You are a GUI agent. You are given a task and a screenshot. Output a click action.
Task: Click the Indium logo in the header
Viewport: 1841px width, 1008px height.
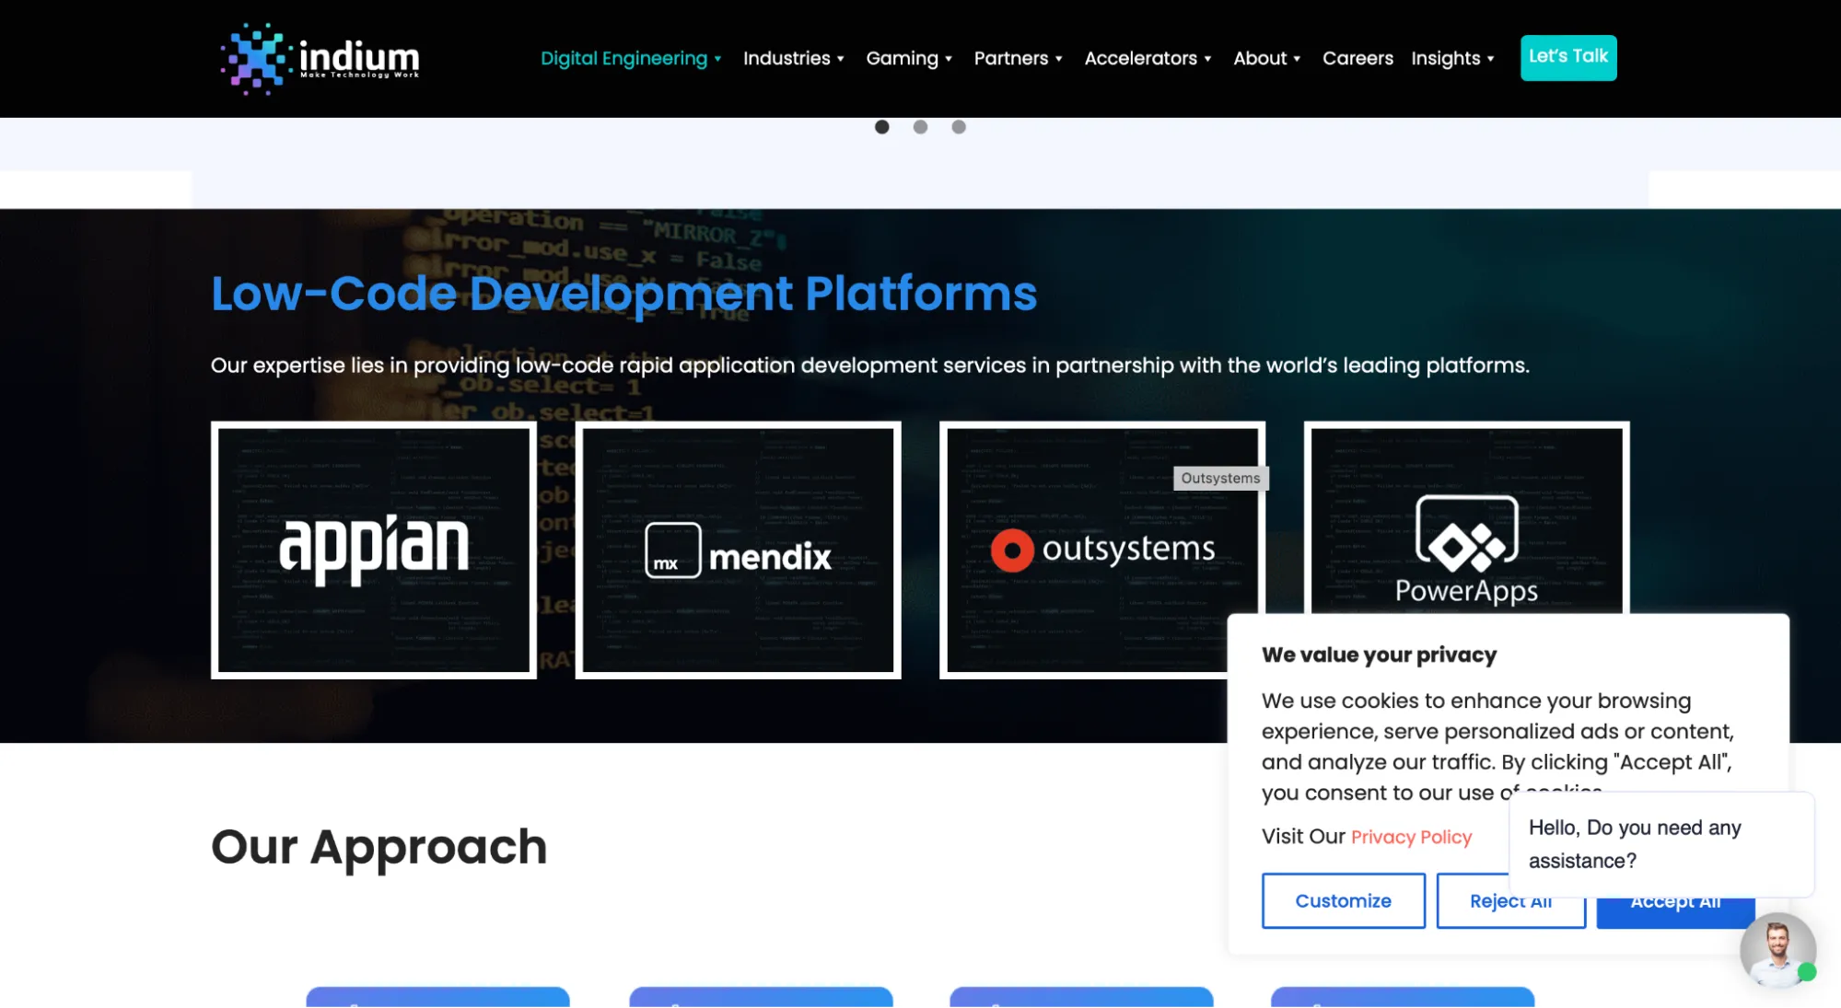(x=320, y=59)
